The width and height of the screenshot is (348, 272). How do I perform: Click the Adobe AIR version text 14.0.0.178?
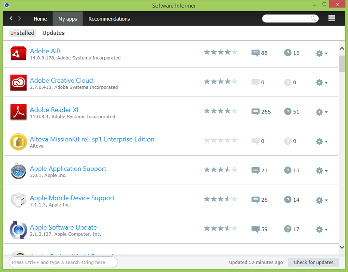pyautogui.click(x=43, y=58)
